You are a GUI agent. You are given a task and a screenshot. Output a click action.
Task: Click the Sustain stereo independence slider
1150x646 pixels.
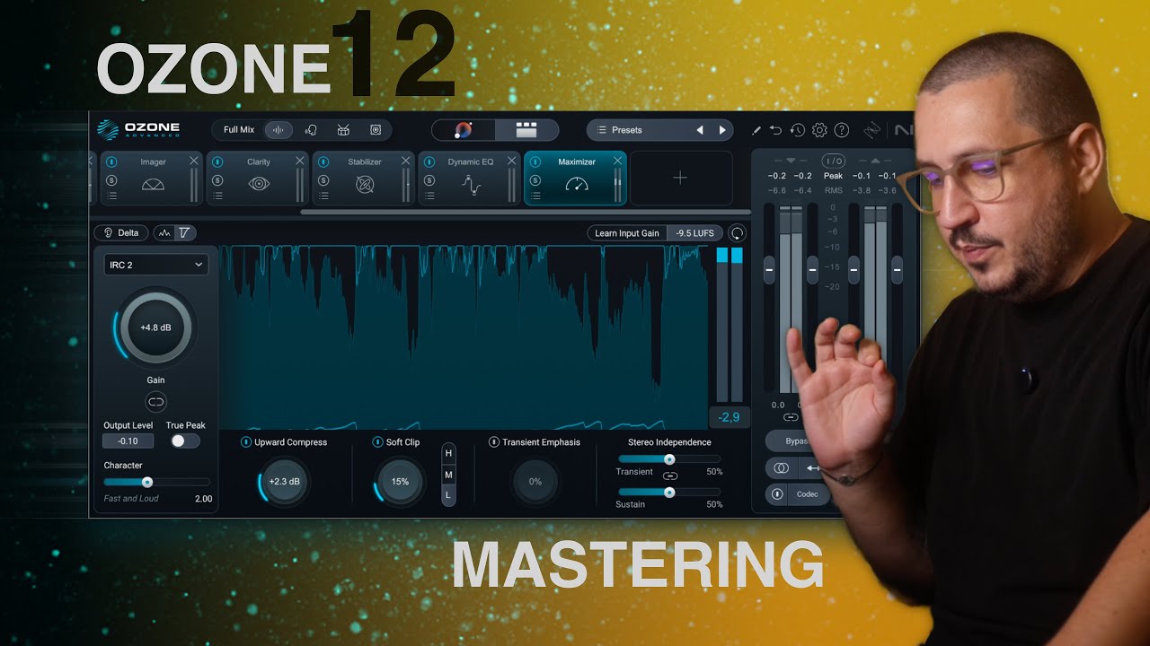(x=669, y=492)
